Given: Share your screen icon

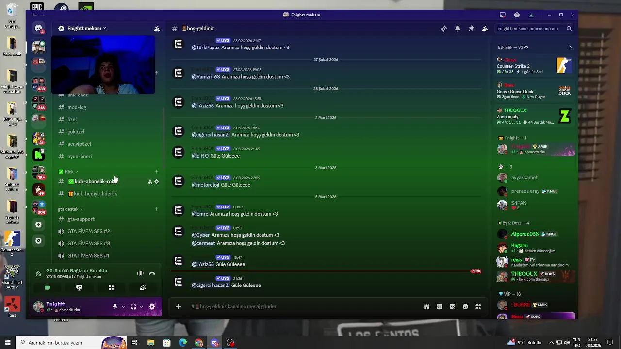Looking at the screenshot, I should coord(79,287).
